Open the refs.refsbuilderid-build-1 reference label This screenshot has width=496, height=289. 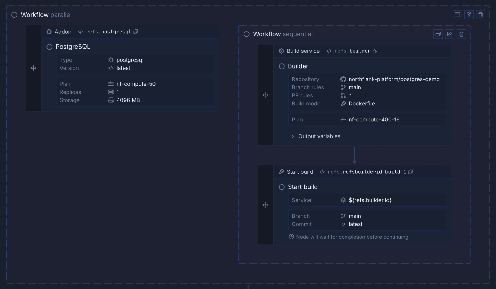[367, 172]
